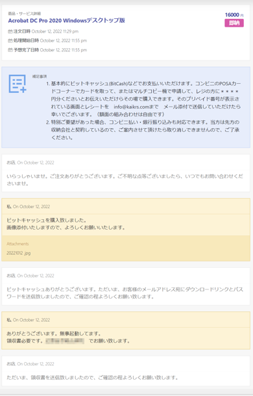The image size is (253, 396).
Task: Click the blurred text in the receipt request
Action: pyautogui.click(x=65, y=341)
